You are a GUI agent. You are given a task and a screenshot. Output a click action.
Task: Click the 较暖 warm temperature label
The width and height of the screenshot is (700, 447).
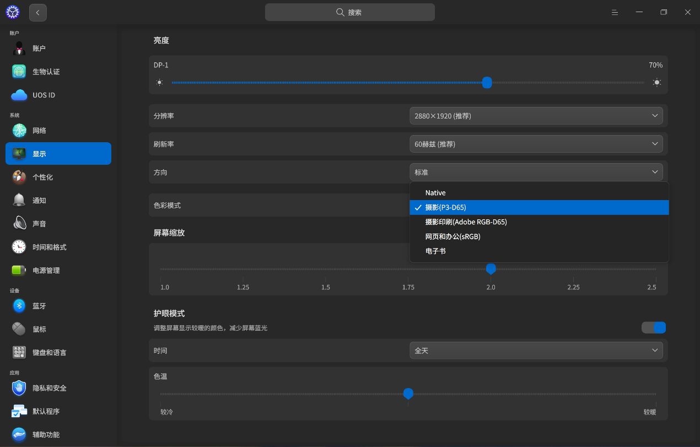coord(650,412)
